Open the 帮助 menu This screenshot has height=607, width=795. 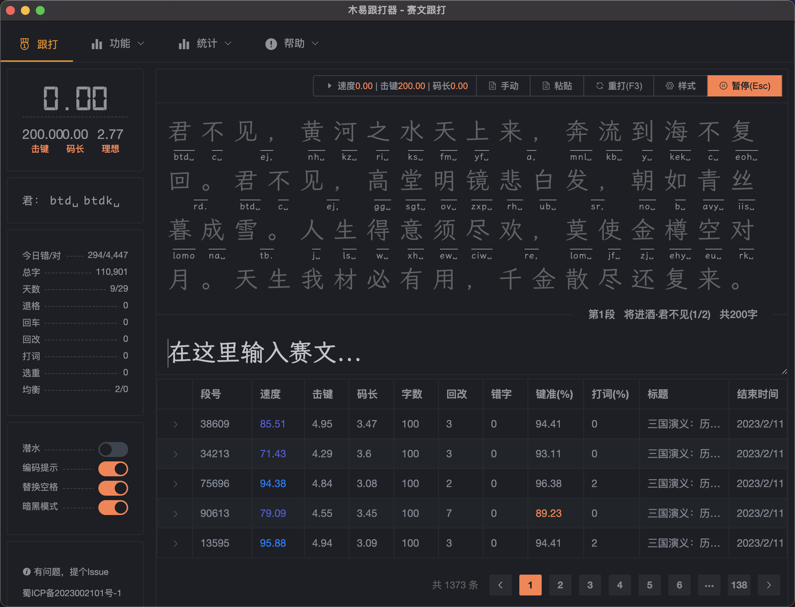pyautogui.click(x=294, y=44)
